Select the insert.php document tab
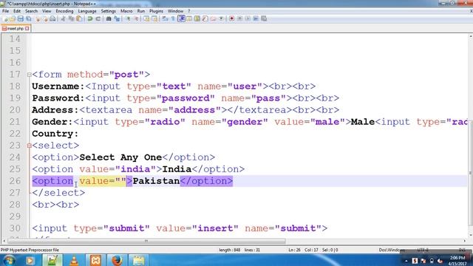This screenshot has width=473, height=266. click(15, 28)
